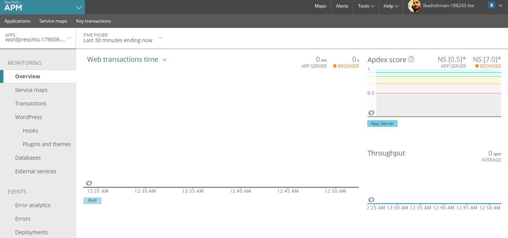Click the marker on the Apdex chart
Viewport: 508px width, 238px height.
(371, 113)
